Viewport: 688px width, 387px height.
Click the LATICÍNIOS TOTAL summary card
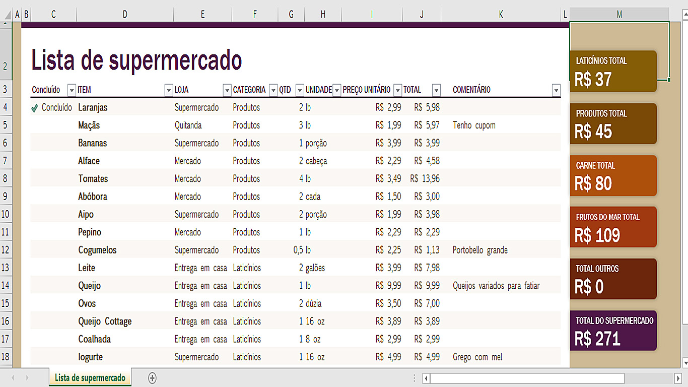(x=613, y=71)
